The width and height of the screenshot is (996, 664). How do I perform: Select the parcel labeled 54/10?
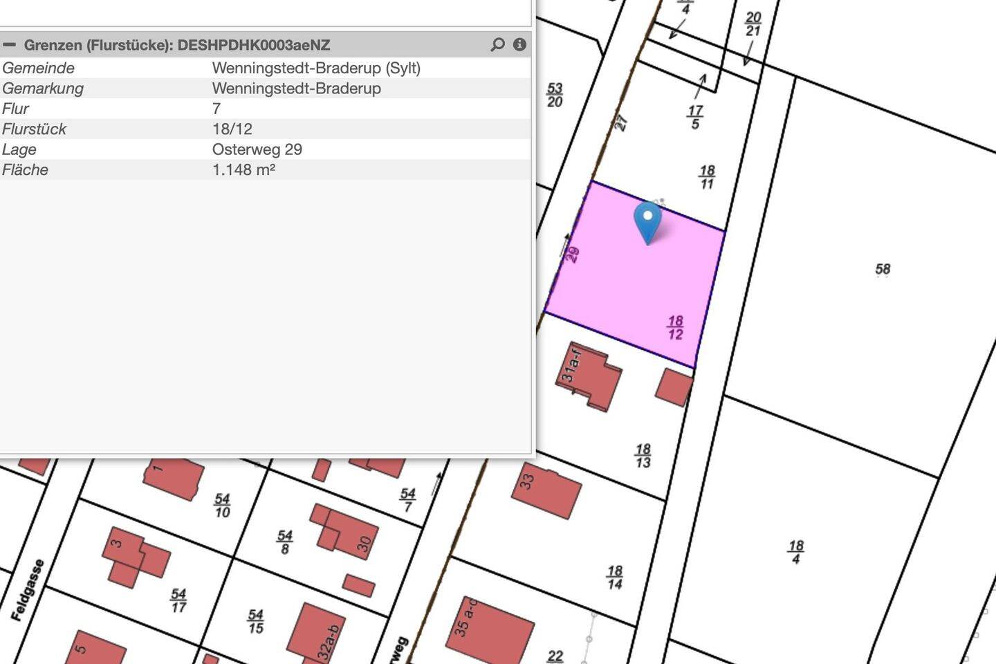tap(222, 505)
